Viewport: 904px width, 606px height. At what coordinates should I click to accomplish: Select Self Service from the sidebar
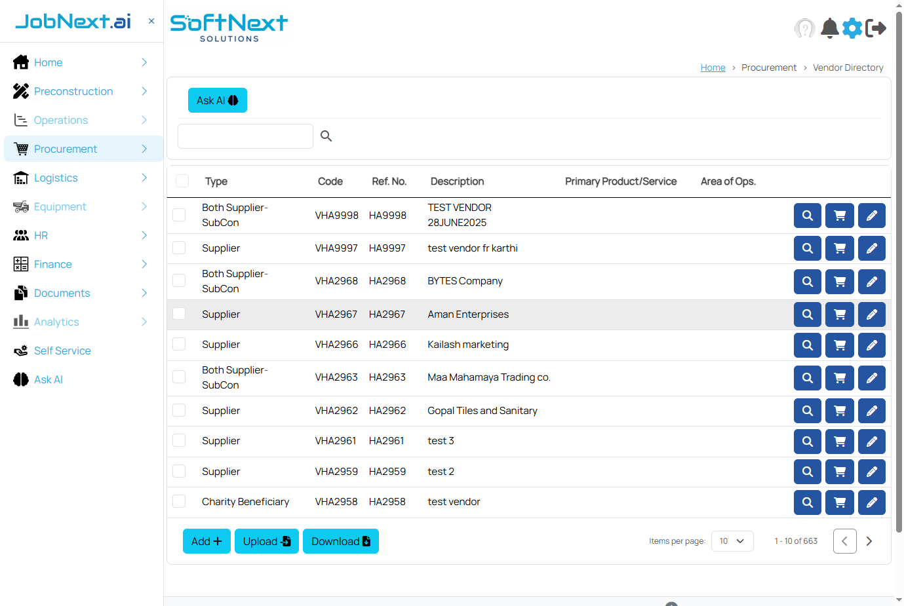point(62,350)
